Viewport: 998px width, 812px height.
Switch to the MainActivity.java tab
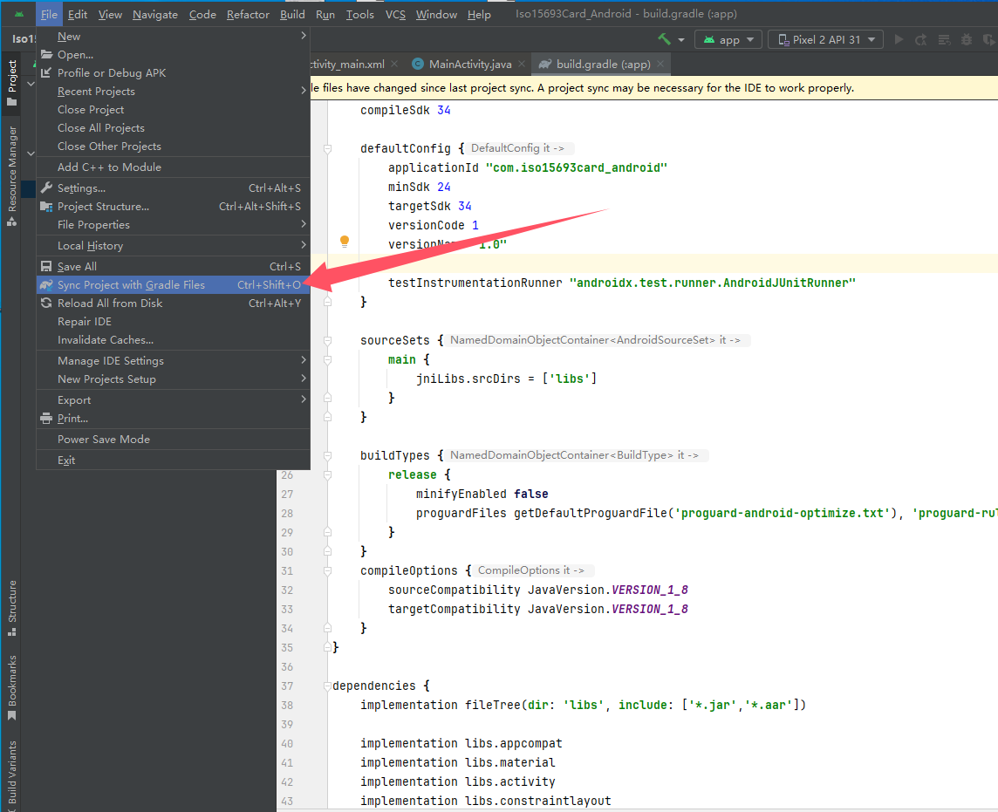pyautogui.click(x=470, y=64)
